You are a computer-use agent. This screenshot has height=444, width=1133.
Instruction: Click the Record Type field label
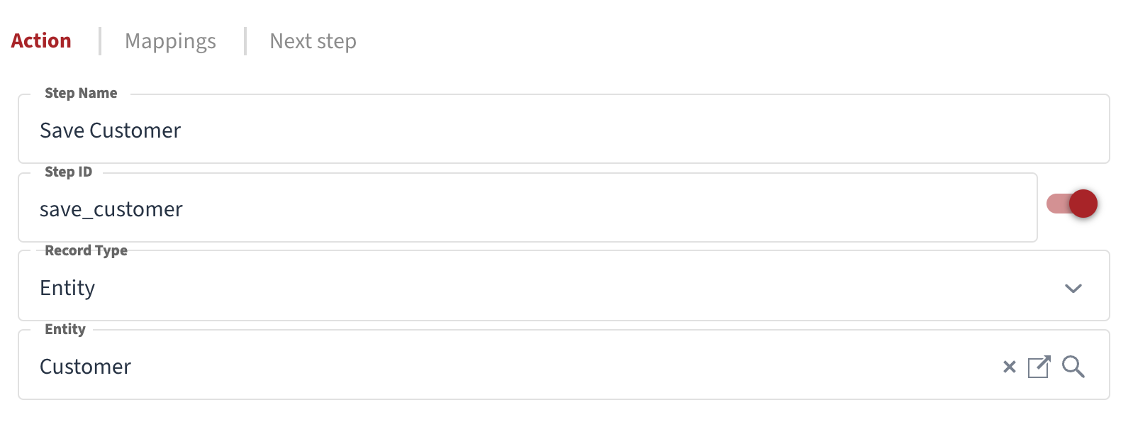[86, 250]
